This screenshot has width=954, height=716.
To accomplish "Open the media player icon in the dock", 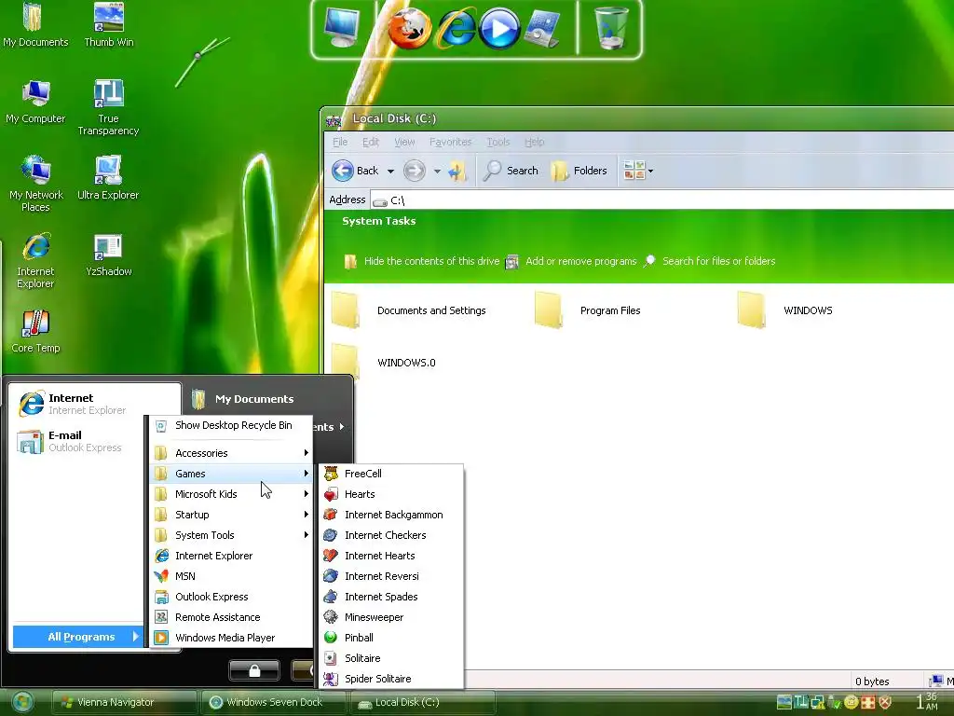I will click(499, 29).
